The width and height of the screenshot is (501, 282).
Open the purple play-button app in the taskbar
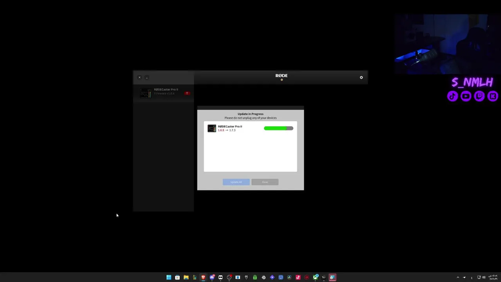[272, 277]
